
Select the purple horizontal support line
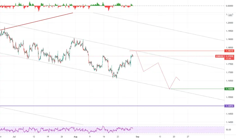pyautogui.click(x=112, y=106)
